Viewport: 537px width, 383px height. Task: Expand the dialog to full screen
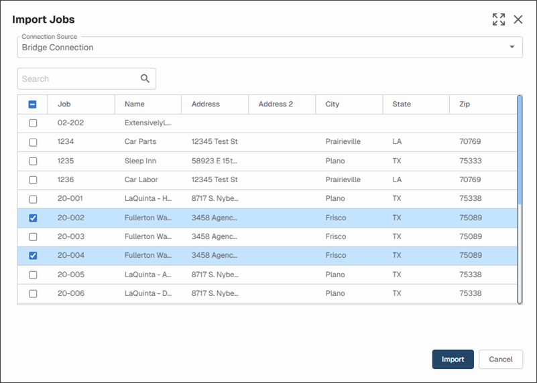coord(499,19)
